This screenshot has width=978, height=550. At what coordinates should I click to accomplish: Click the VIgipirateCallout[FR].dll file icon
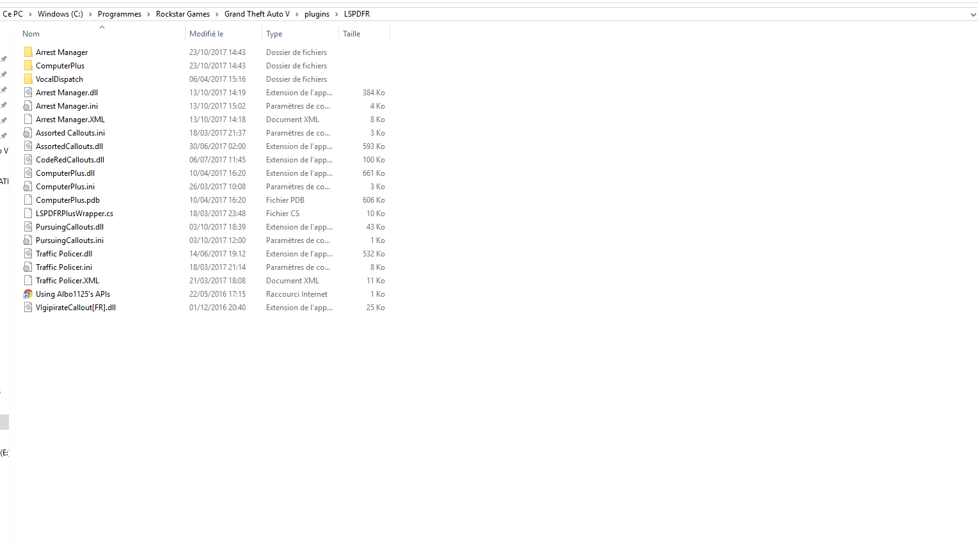pos(28,308)
